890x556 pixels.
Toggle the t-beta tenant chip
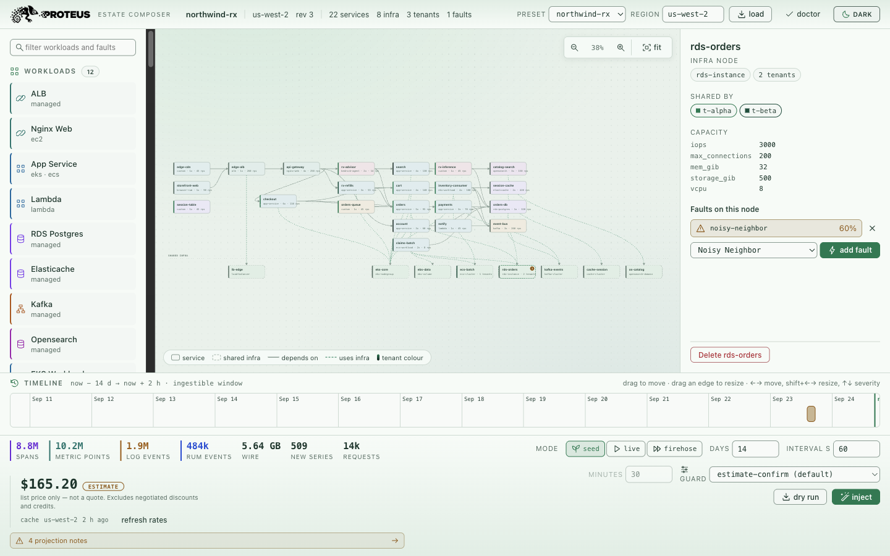(x=761, y=111)
